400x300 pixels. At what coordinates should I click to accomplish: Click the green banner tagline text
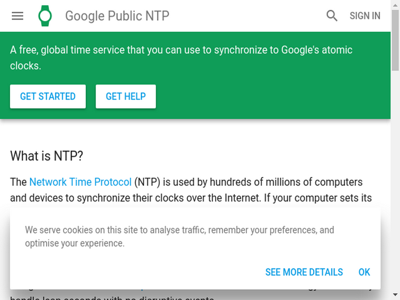pos(181,58)
